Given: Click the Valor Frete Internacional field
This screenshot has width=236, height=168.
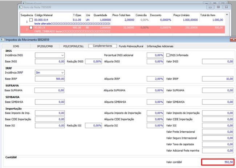Looking at the screenshot, I should pos(217,132).
